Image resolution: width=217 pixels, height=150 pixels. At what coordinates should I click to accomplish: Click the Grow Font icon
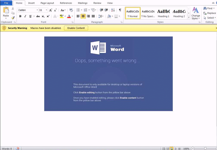point(50,10)
